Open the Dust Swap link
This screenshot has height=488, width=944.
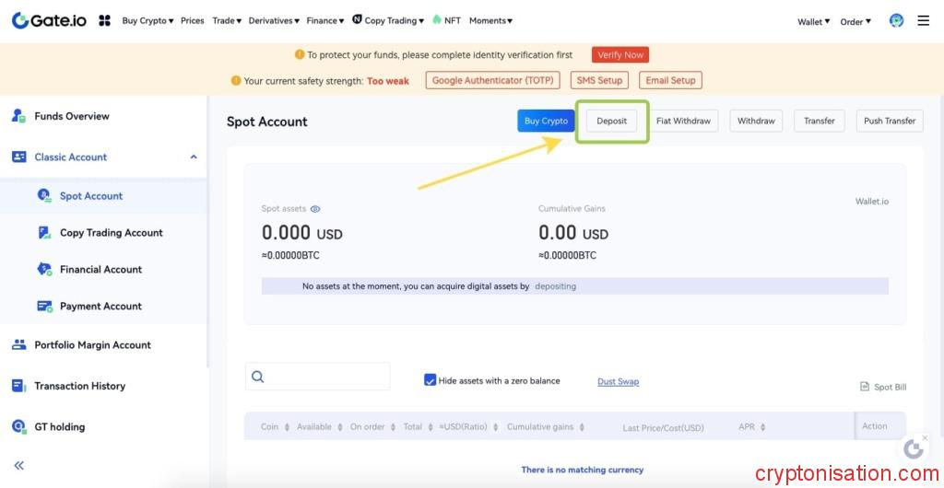[618, 381]
